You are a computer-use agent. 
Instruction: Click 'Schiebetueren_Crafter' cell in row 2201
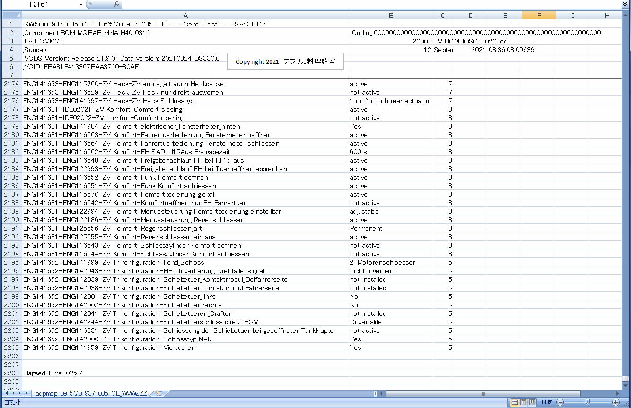click(185, 313)
